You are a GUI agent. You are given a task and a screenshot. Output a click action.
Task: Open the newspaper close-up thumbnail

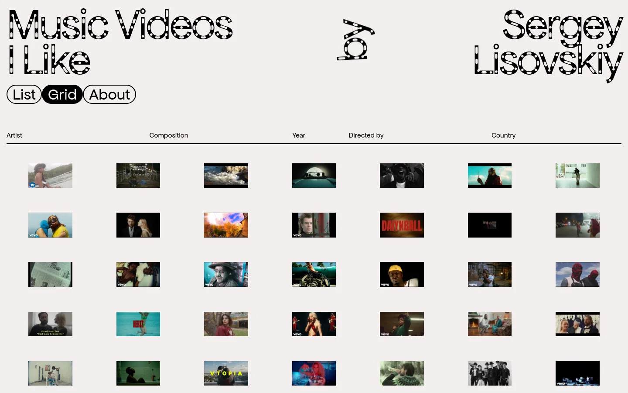(50, 274)
